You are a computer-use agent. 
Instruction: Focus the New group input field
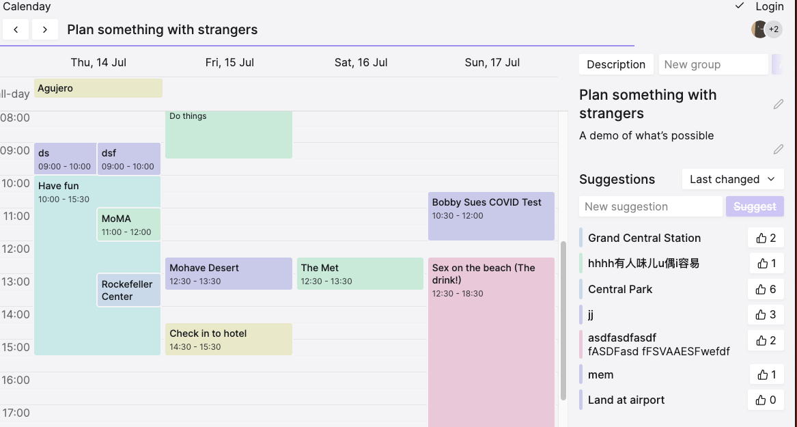click(x=712, y=64)
